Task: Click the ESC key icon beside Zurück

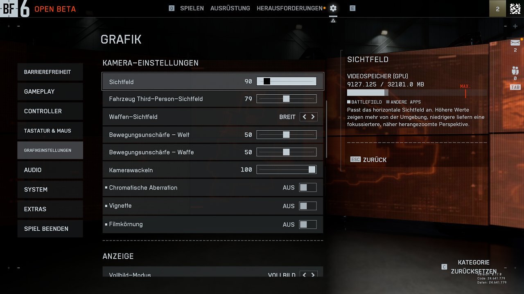Action: (x=355, y=160)
